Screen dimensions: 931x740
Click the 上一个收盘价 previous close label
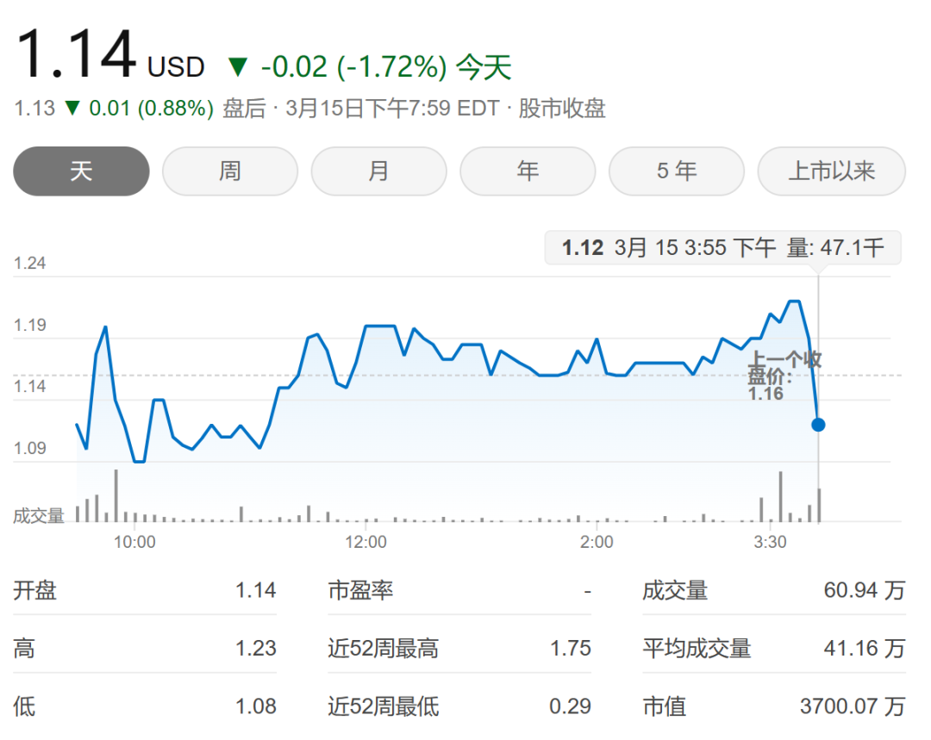click(783, 376)
